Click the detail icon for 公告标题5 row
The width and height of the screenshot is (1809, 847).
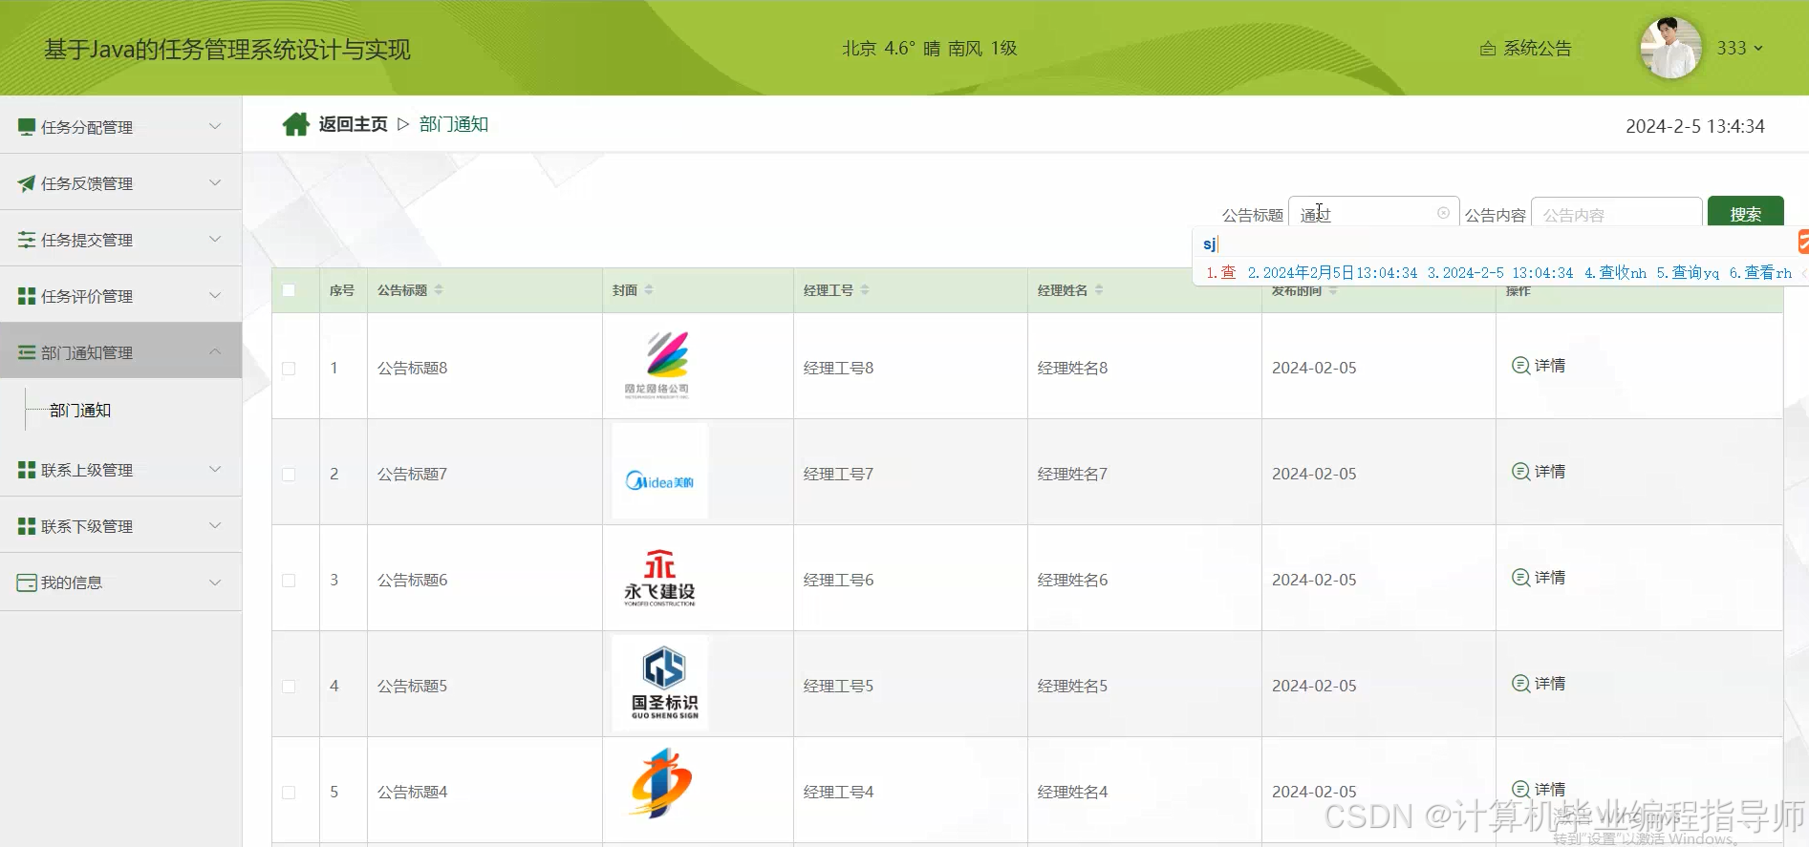click(1520, 683)
